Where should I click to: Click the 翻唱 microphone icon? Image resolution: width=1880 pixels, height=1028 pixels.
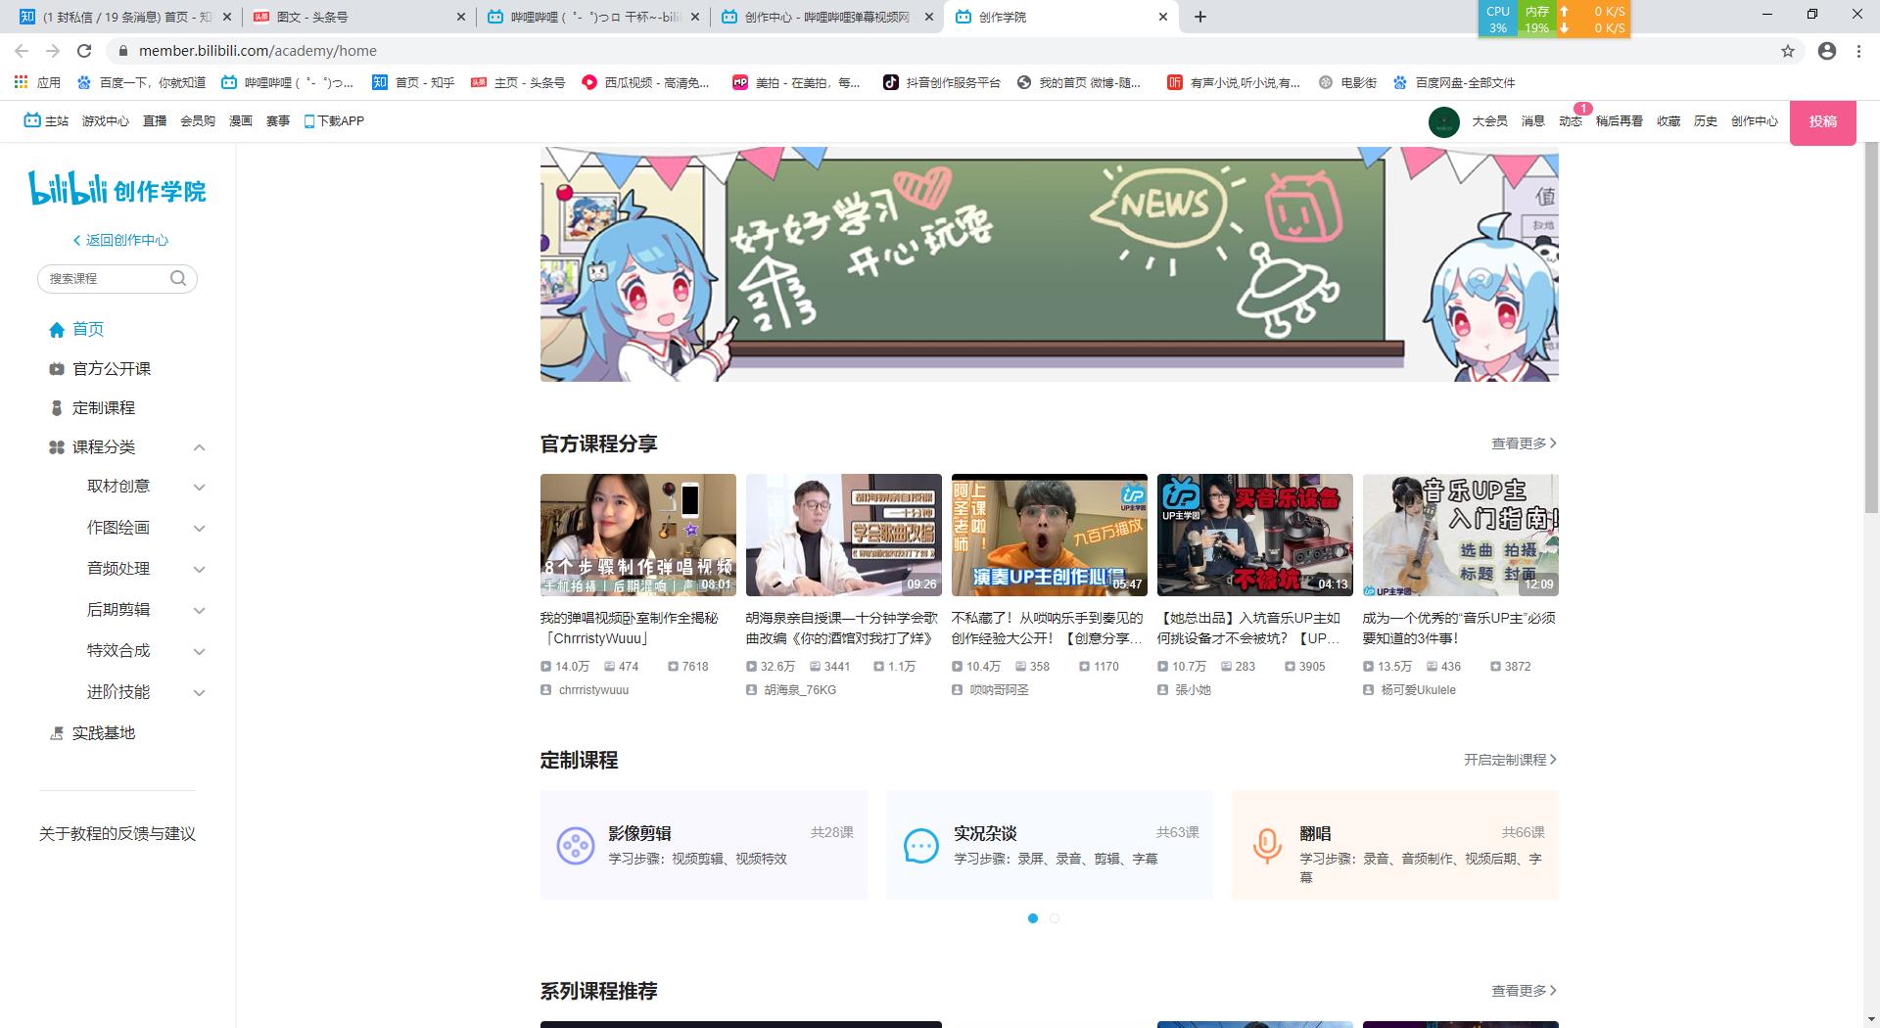[1267, 845]
